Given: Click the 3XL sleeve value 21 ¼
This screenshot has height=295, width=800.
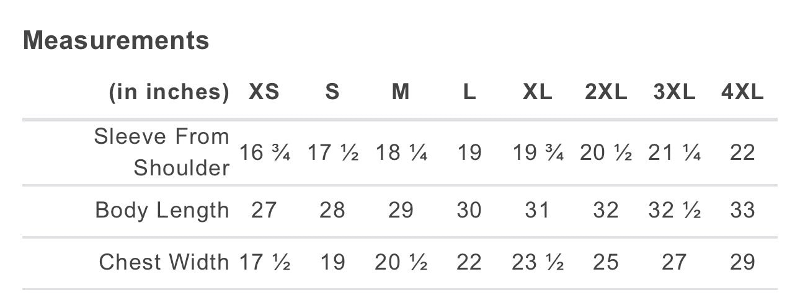Looking at the screenshot, I should 674,152.
